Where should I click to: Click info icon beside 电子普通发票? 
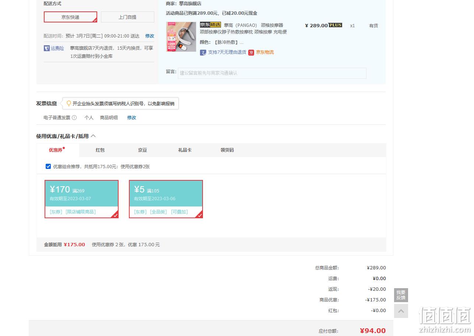(74, 118)
